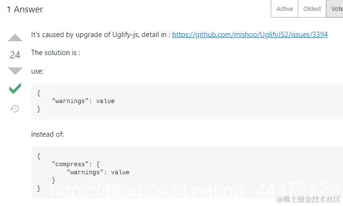343x206 pixels.
Task: Click "It's caused by upgrade of Uglify-js" sentence
Action: (85, 35)
